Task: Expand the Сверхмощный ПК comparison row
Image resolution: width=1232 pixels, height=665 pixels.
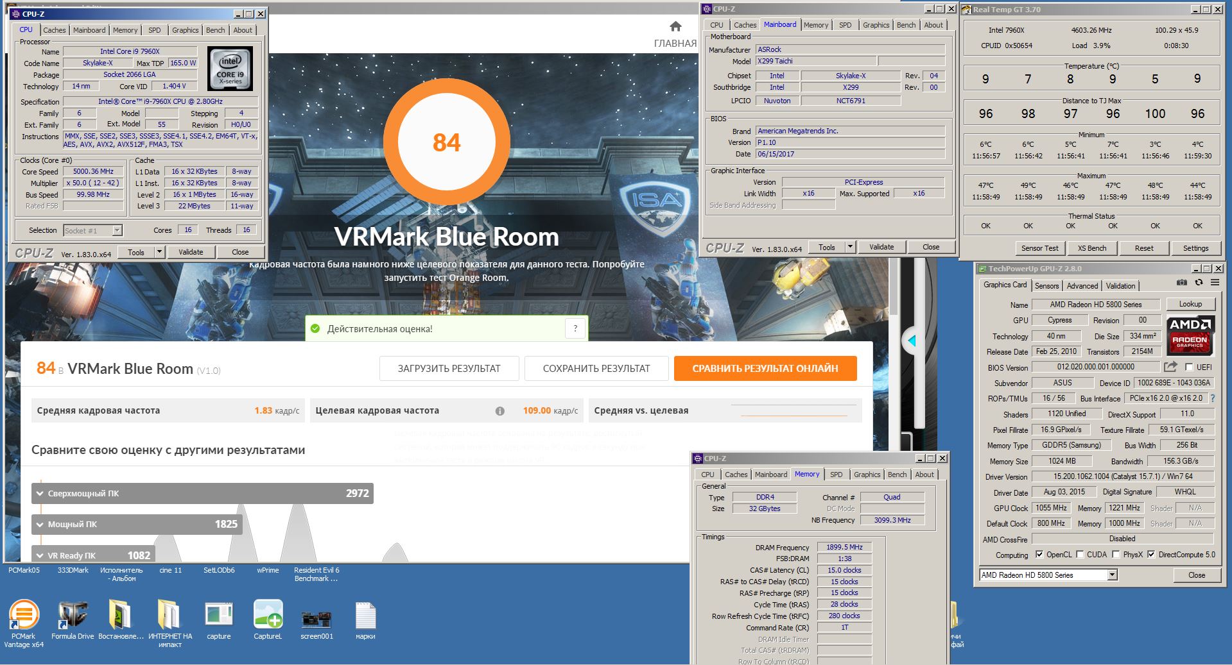Action: (x=202, y=493)
